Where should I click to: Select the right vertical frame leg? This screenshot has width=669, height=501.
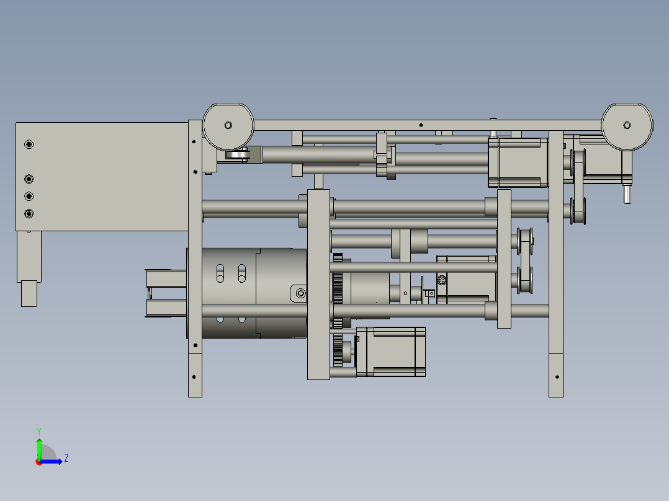(x=556, y=264)
